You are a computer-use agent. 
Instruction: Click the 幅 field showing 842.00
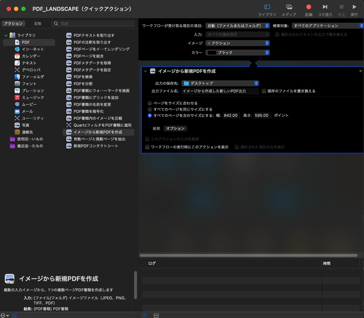(x=231, y=115)
